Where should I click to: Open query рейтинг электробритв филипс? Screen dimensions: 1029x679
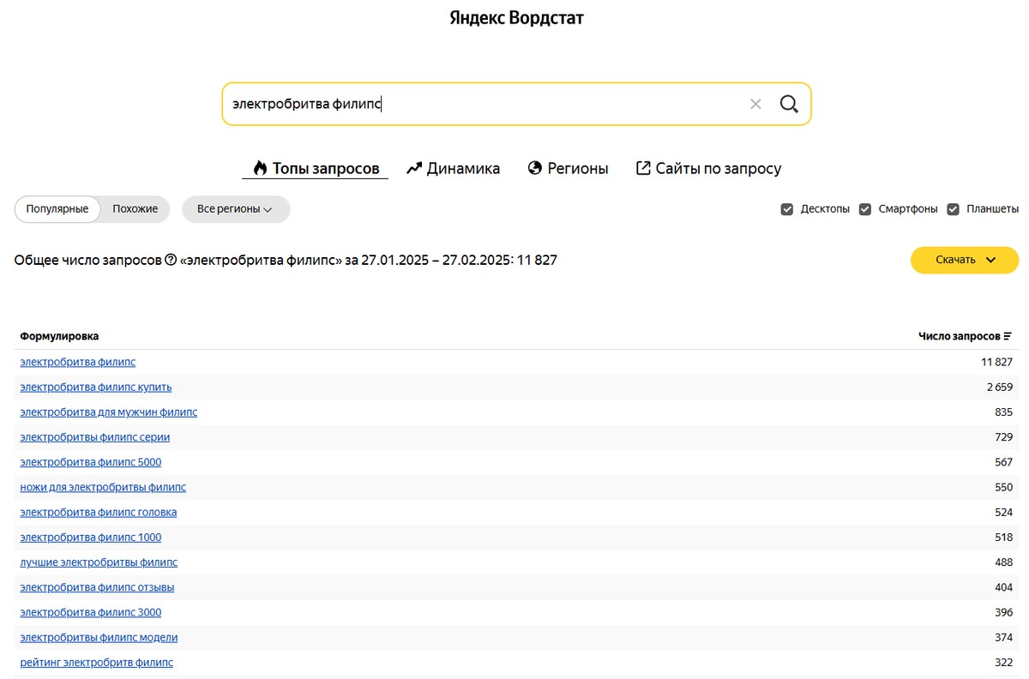tap(97, 663)
